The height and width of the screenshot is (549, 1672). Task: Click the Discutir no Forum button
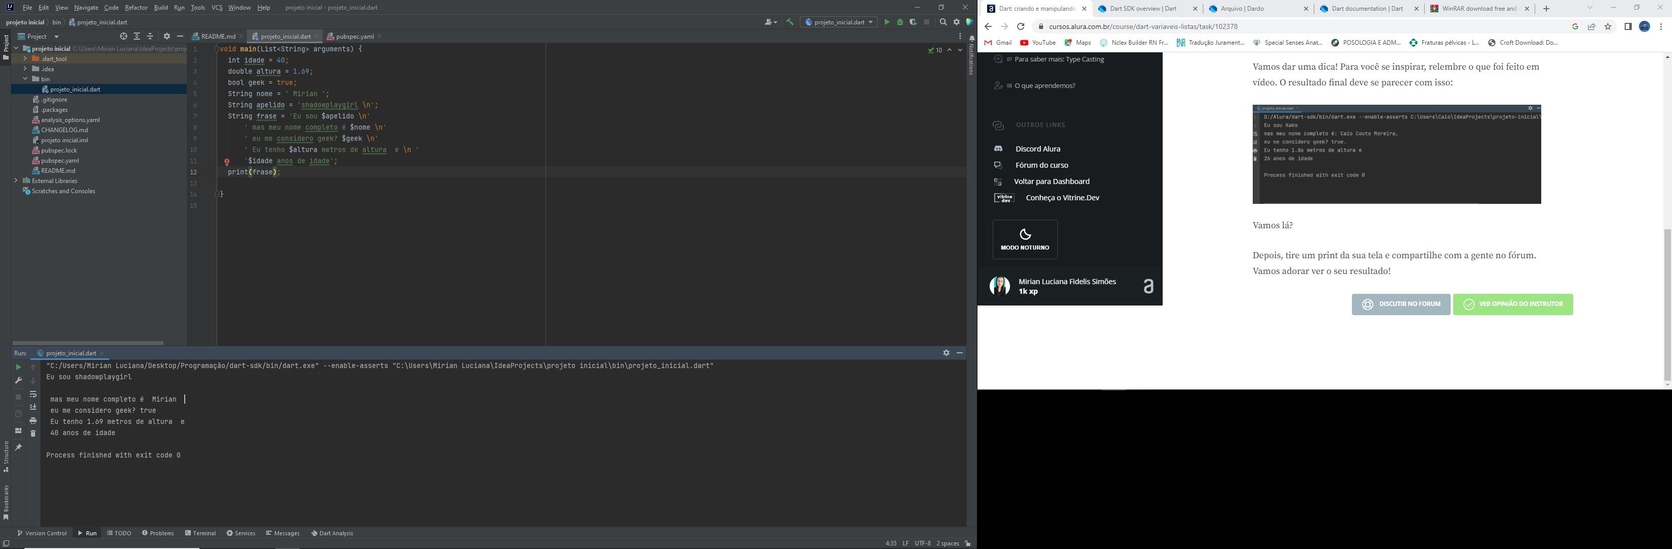pos(1400,304)
